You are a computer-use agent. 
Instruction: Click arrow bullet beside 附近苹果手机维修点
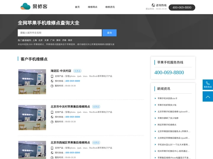pyautogui.click(x=155, y=125)
